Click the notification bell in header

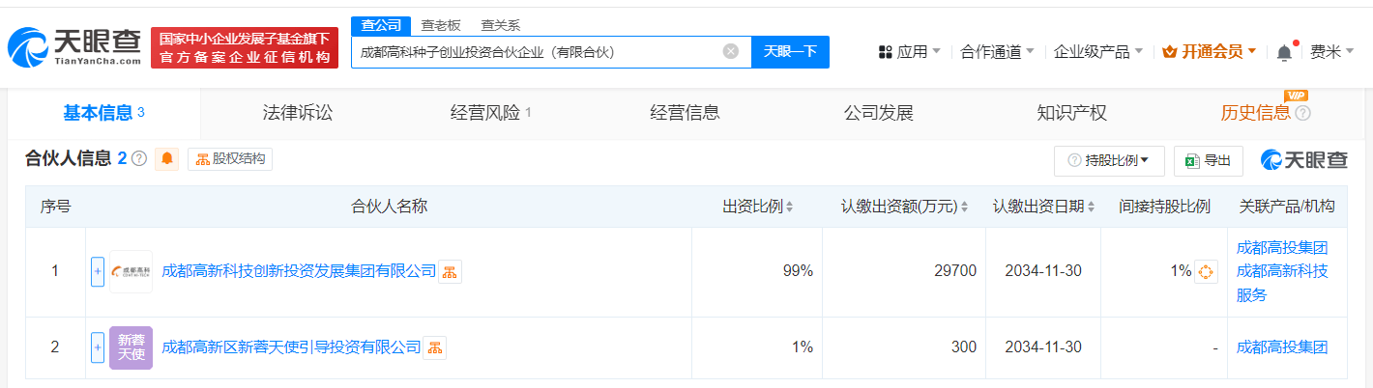point(1284,51)
